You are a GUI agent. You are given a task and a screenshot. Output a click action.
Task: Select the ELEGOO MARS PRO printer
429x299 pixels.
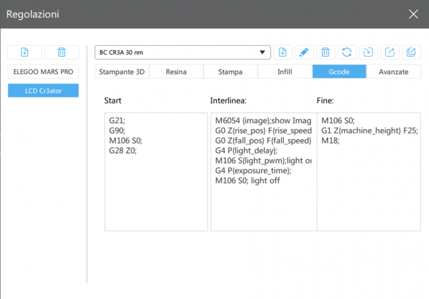pos(44,71)
